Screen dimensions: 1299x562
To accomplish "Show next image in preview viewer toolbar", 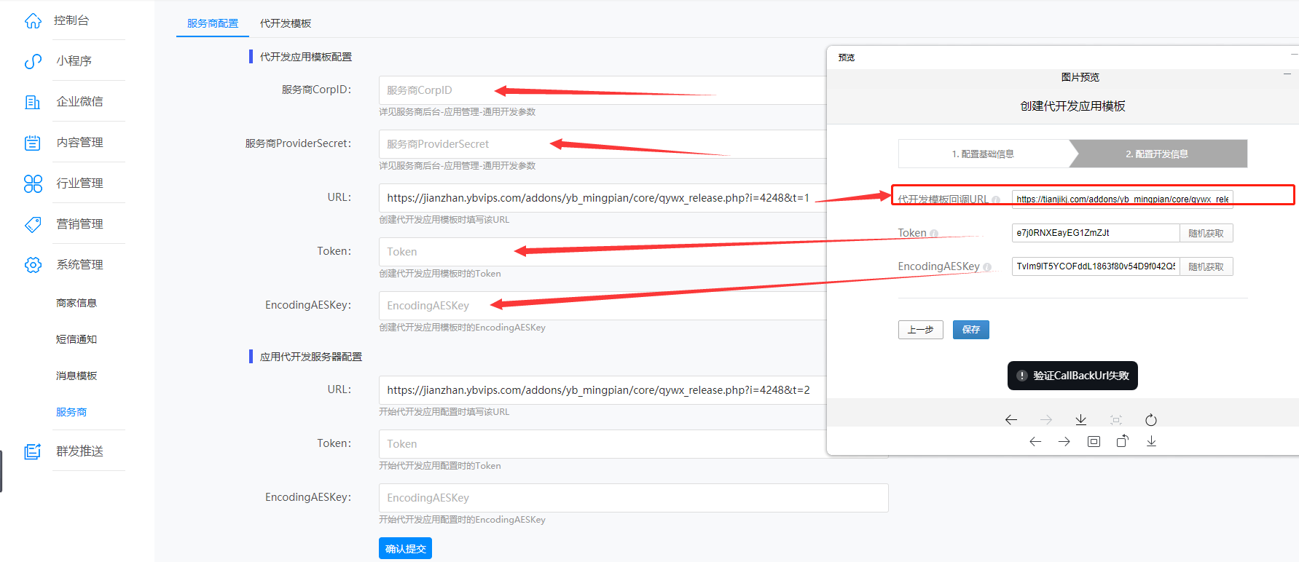I will 1064,442.
